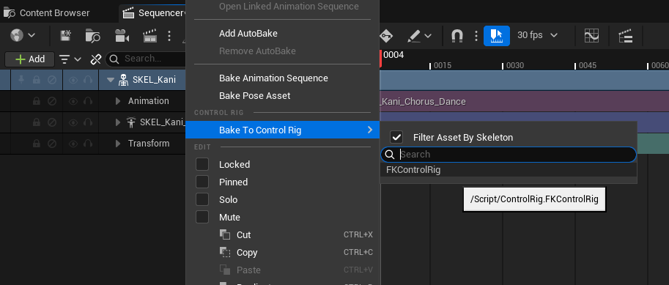Mute the SKEL_Kani_ control rig track
Image resolution: width=669 pixels, height=285 pixels.
click(52, 122)
